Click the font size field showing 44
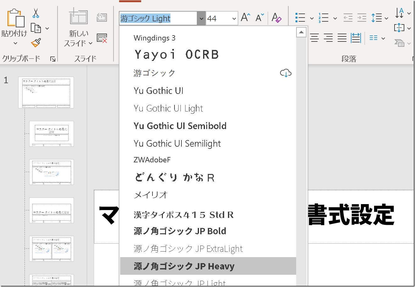The image size is (415, 287). tap(218, 19)
